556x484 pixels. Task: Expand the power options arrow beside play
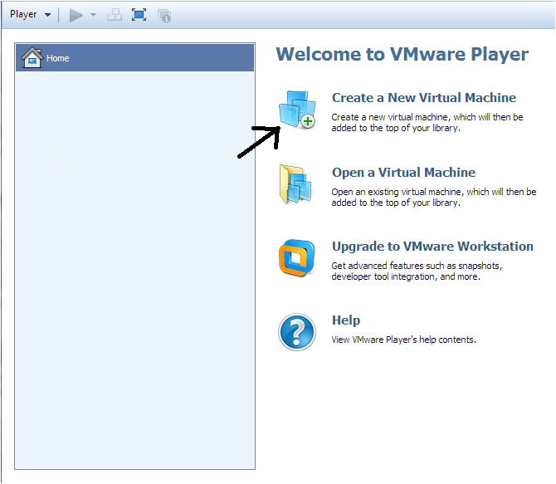[93, 15]
